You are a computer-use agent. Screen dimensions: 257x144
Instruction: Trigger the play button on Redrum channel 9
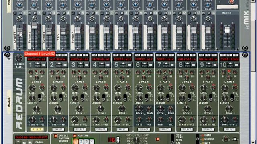(x=214, y=55)
